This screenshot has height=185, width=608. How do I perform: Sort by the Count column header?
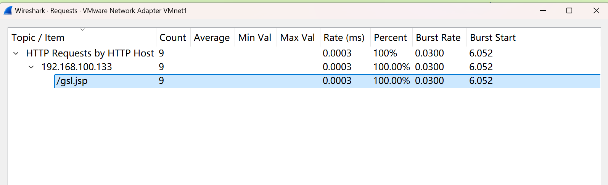click(x=172, y=38)
